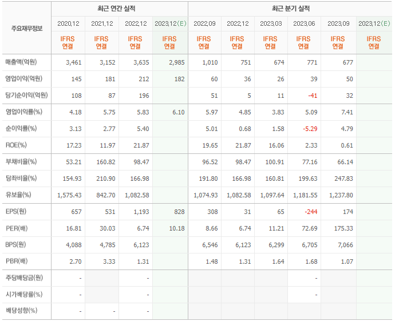Click the reserve ratio value 1,237.80

point(341,195)
